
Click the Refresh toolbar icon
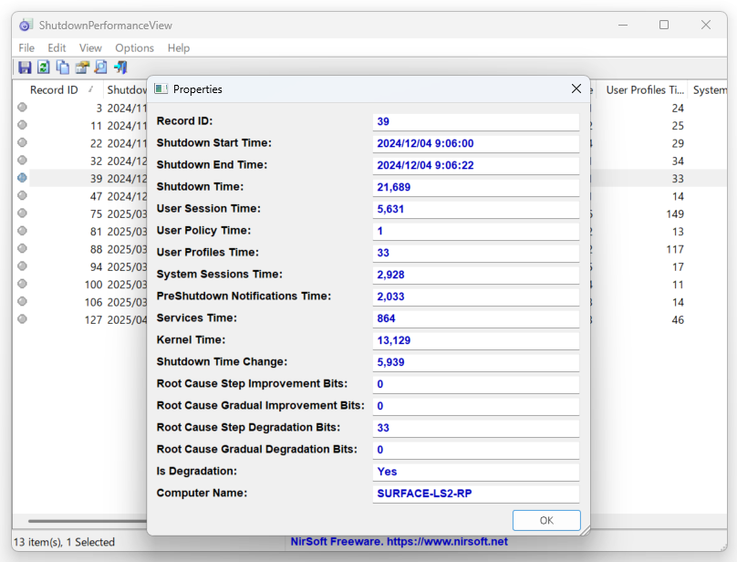[43, 68]
